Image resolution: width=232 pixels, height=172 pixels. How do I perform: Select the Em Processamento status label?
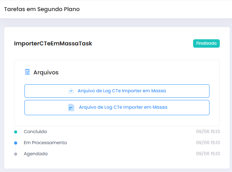coord(45,143)
